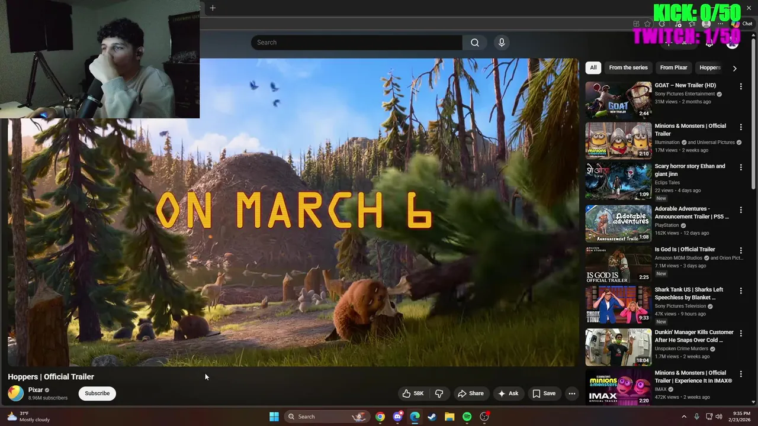Open the weather widget 31°F

28,417
